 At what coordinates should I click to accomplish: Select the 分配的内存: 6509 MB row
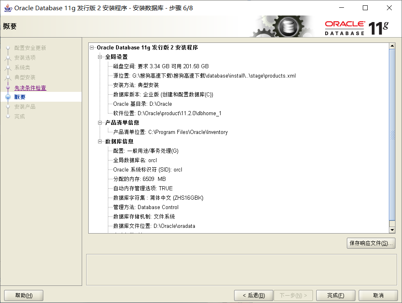point(140,179)
